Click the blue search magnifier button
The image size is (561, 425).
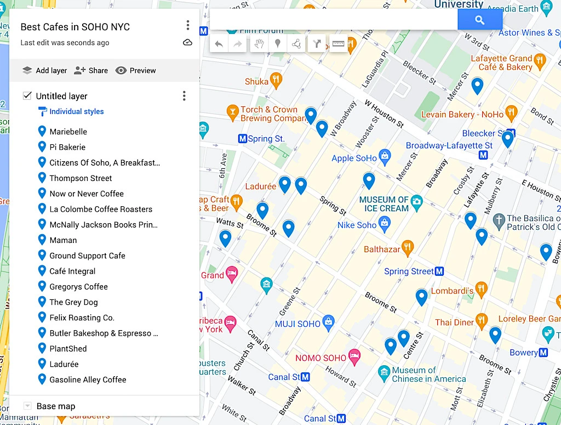tap(480, 20)
